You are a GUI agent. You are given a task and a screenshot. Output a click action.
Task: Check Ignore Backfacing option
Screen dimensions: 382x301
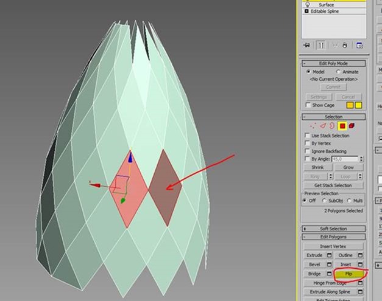pos(308,151)
